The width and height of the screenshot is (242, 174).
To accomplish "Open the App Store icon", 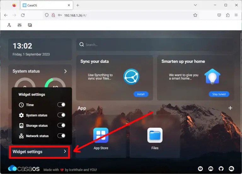I will [x=101, y=136].
